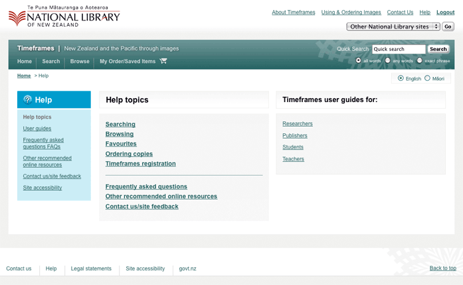Focus the Quick search text field
The height and width of the screenshot is (285, 463).
399,49
